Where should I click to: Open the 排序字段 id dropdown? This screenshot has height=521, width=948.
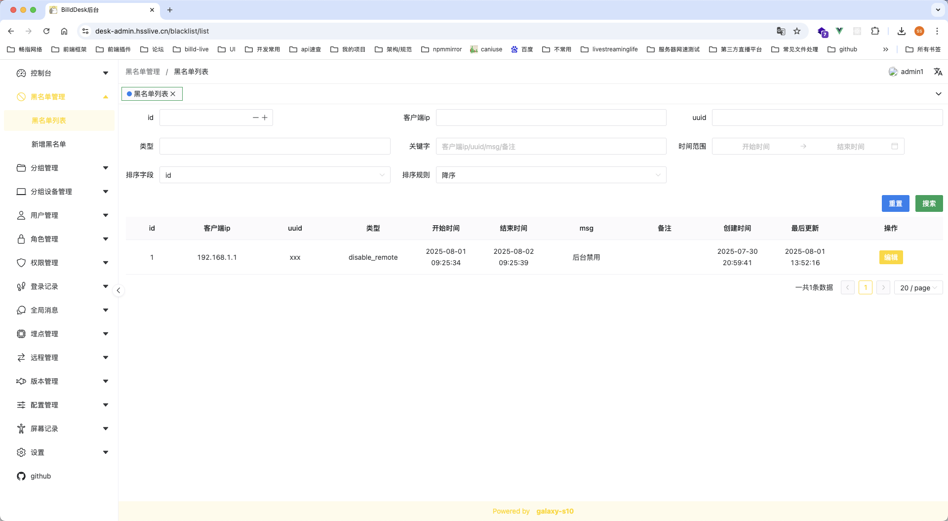pyautogui.click(x=275, y=175)
